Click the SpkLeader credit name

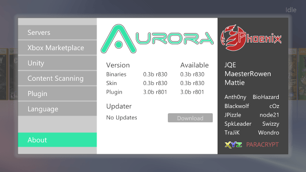click(x=238, y=124)
